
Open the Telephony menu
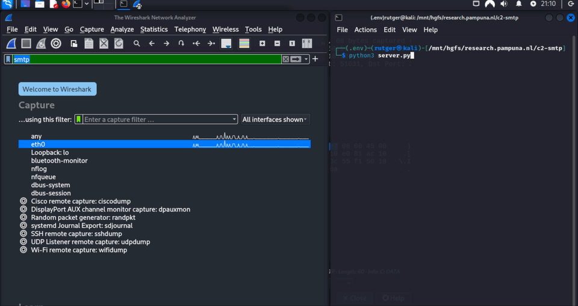(190, 29)
